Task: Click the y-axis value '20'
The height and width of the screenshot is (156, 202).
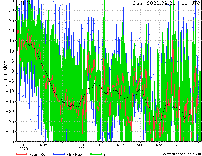Action: [x=11, y=31]
